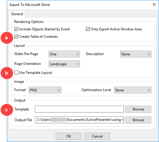Open Page Orientation combo box
The height and width of the screenshot is (142, 159).
[64, 64]
